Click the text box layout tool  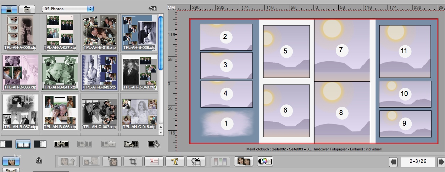[154, 161]
